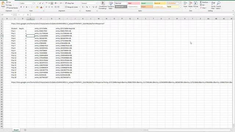Click the Paste clipboard icon
Viewport: 235px width, 132px height.
point(3,4)
